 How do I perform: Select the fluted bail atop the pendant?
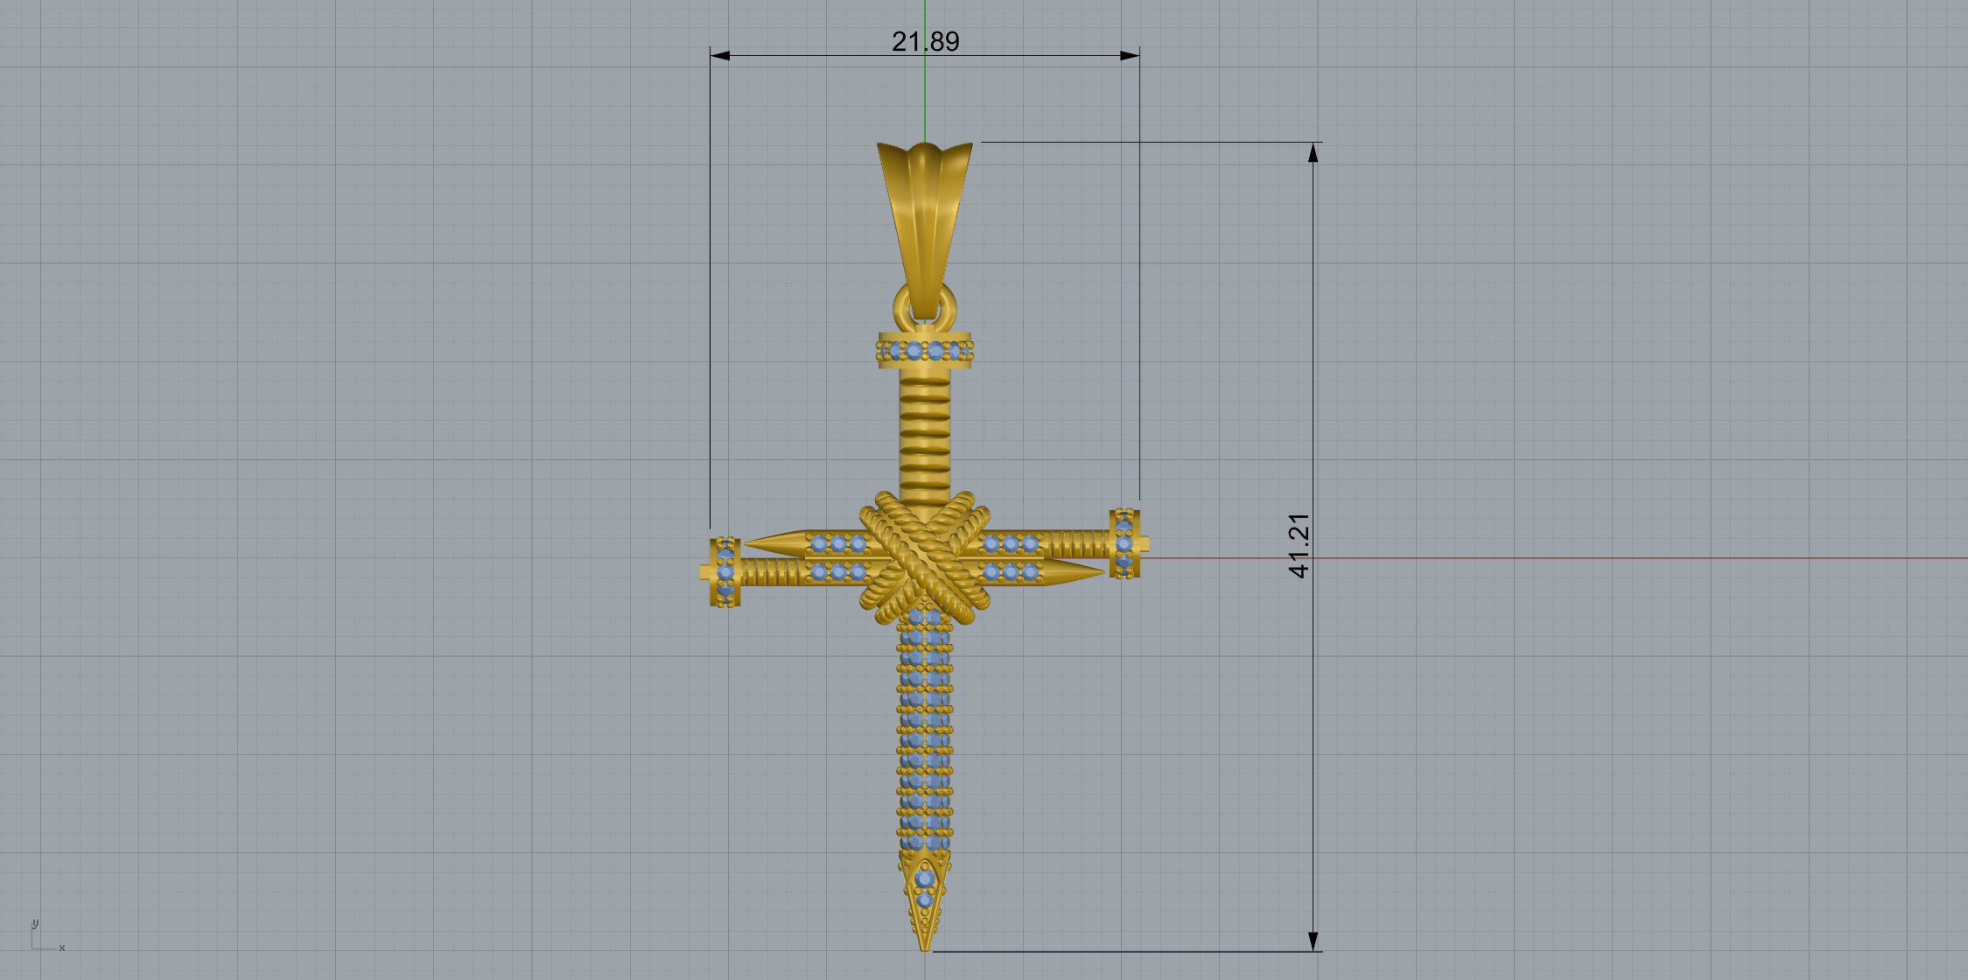(x=925, y=229)
